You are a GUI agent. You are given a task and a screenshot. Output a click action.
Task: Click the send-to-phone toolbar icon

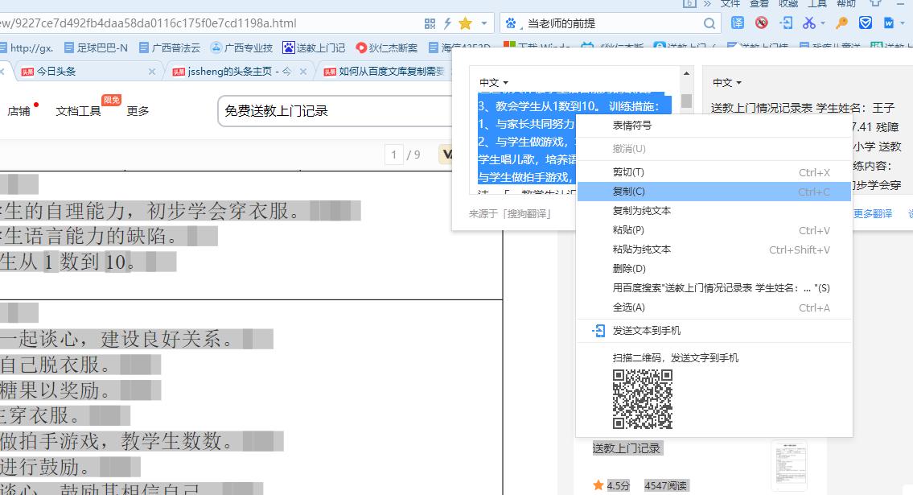tap(786, 23)
